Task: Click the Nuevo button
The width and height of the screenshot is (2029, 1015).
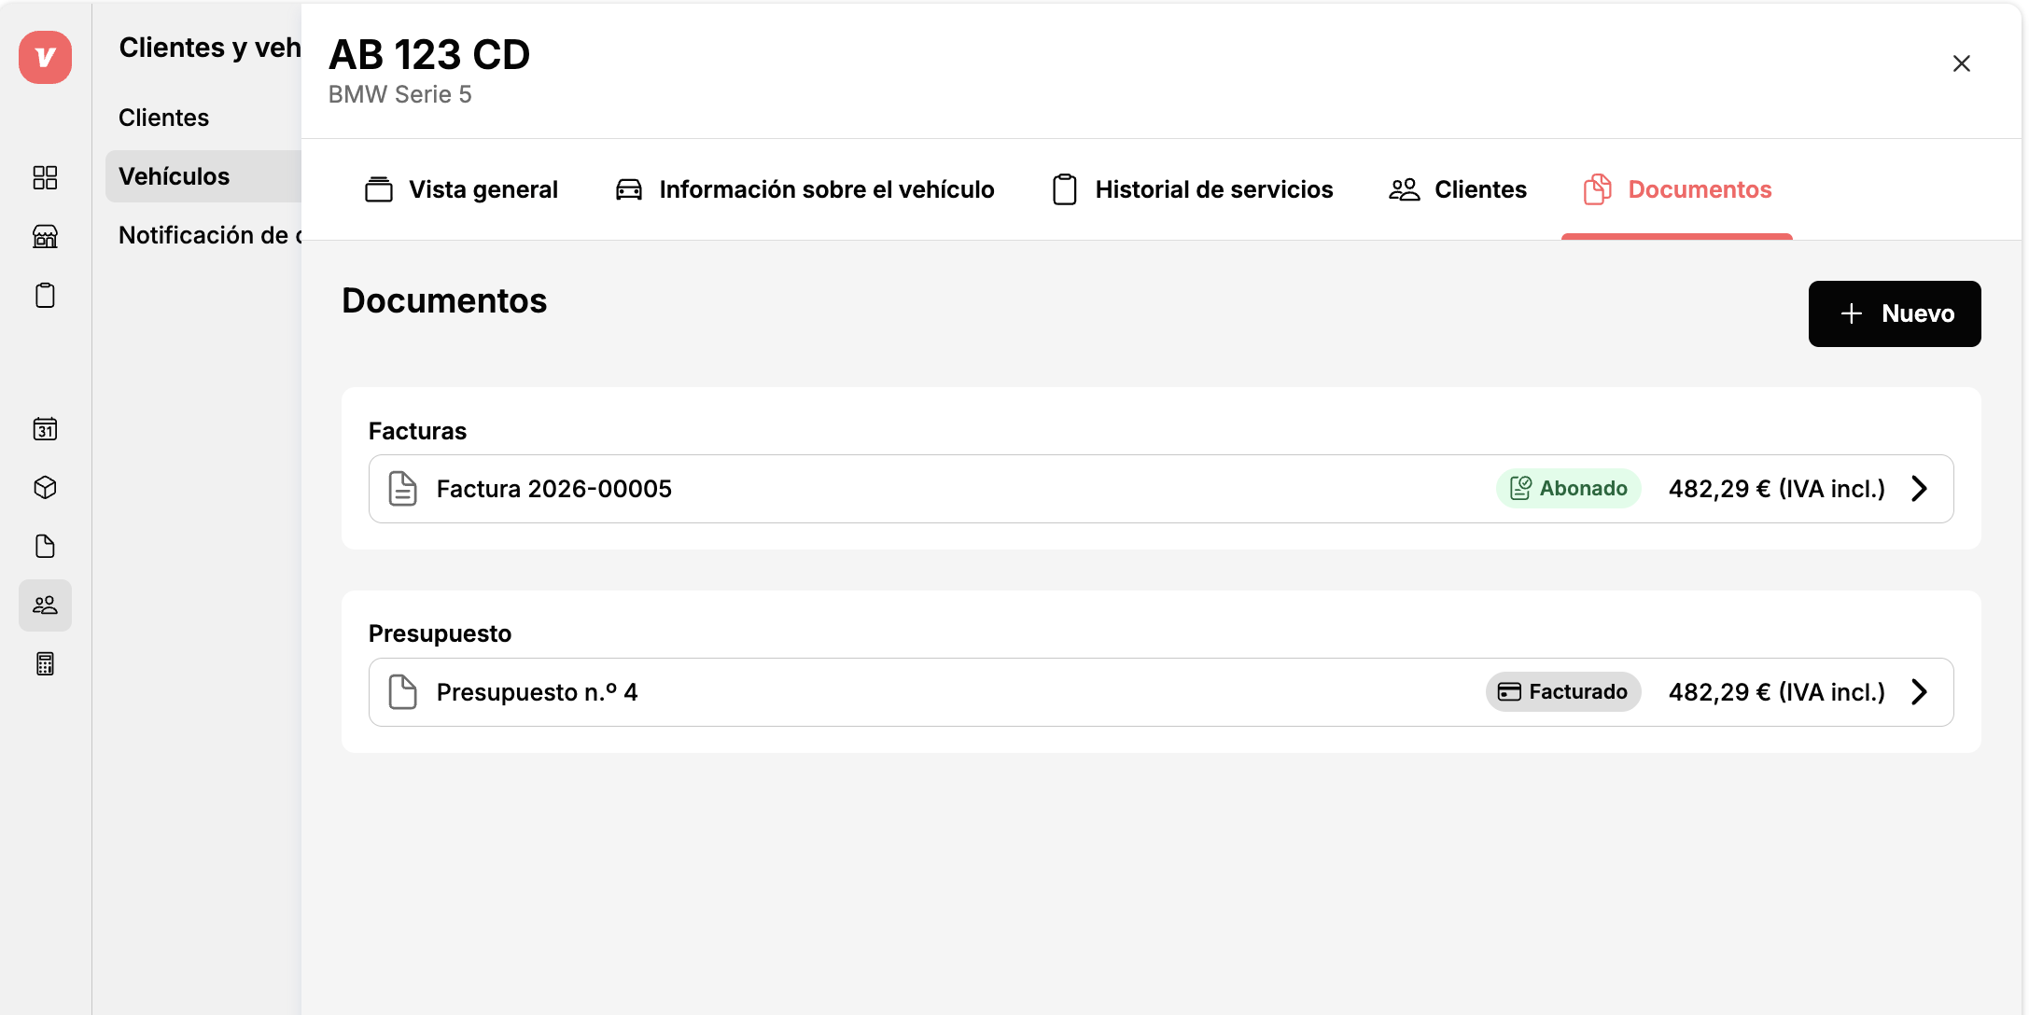Action: click(1895, 313)
